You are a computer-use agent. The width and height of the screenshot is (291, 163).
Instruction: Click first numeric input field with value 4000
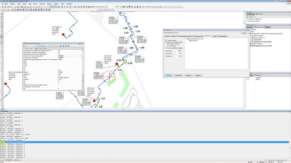coord(179,51)
